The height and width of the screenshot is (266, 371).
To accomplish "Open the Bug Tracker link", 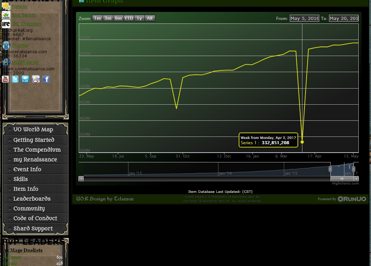I will coord(24,15).
